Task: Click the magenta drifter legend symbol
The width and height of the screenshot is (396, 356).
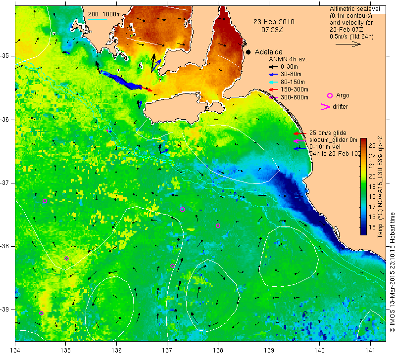Action: click(x=326, y=107)
